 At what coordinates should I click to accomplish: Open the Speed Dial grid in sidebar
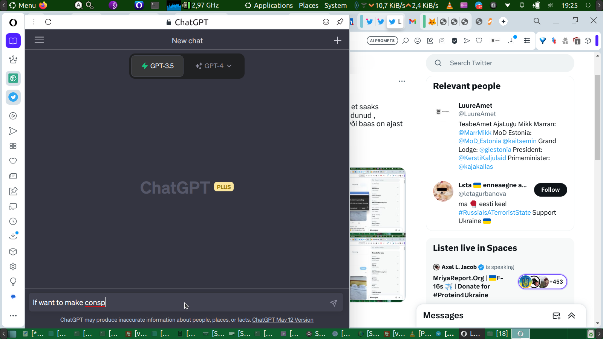(x=13, y=146)
